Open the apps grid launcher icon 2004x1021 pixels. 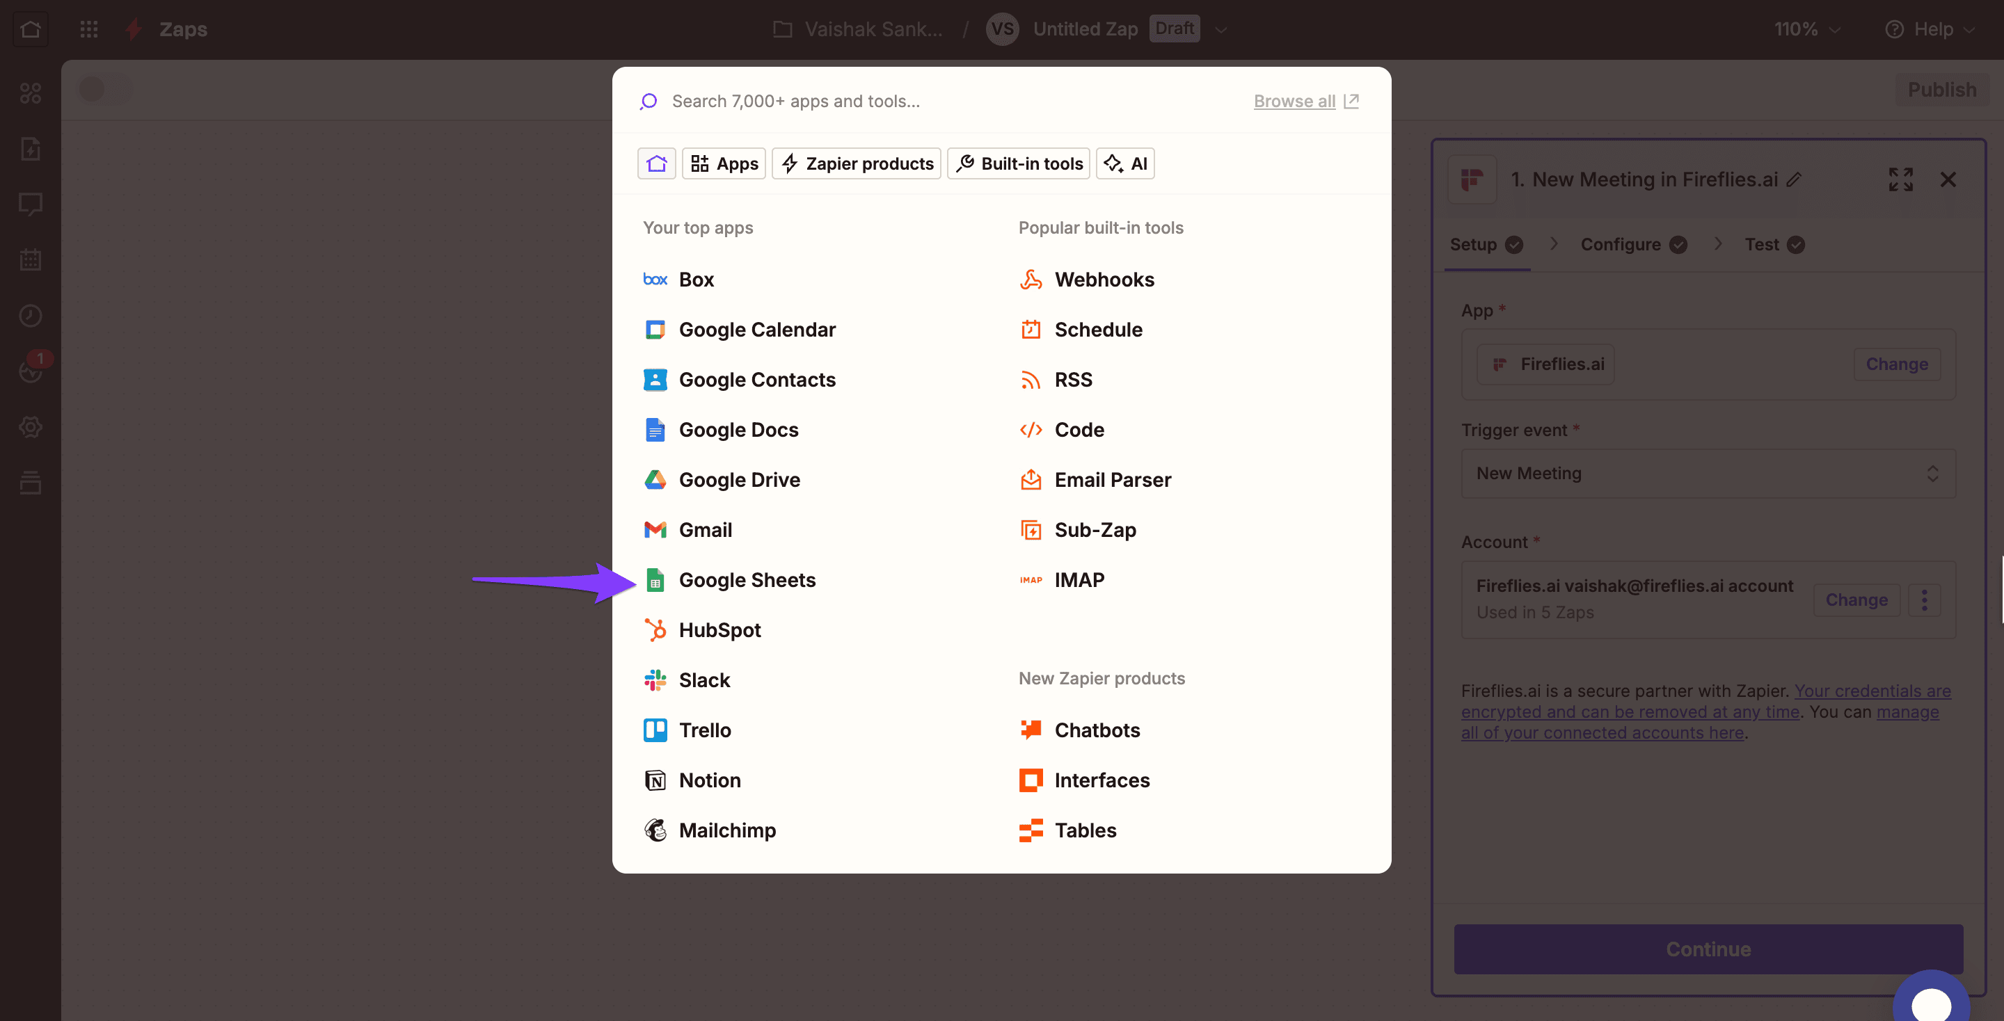click(x=88, y=29)
